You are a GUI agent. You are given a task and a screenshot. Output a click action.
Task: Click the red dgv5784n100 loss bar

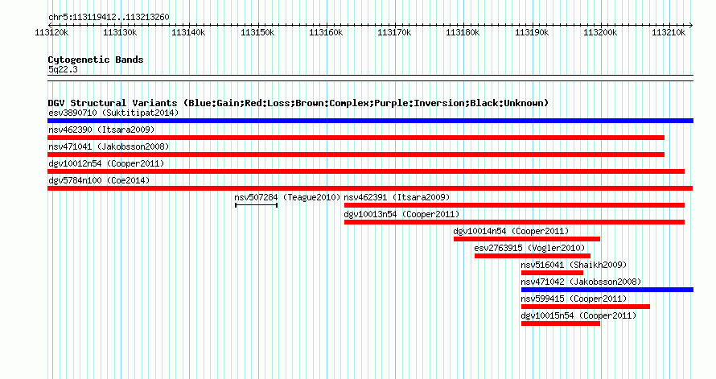pyautogui.click(x=370, y=188)
